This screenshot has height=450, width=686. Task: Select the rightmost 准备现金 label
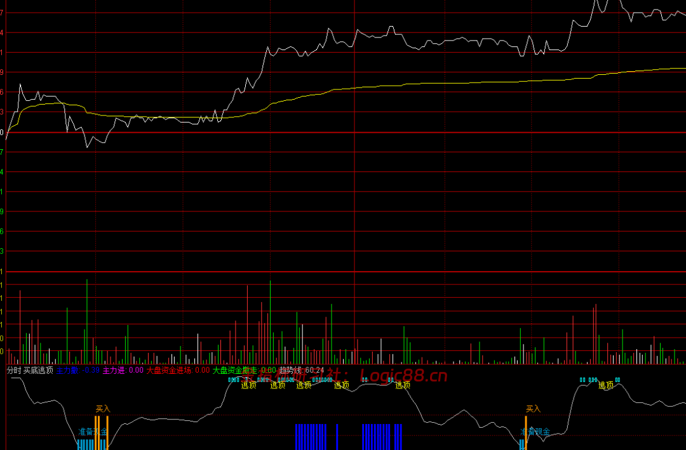535,432
